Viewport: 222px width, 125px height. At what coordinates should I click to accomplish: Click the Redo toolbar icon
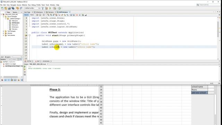[21, 8]
